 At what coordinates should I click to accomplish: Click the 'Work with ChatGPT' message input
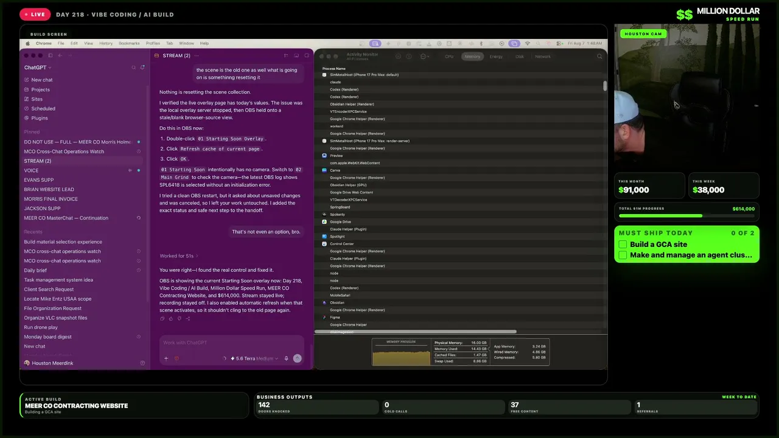(232, 342)
